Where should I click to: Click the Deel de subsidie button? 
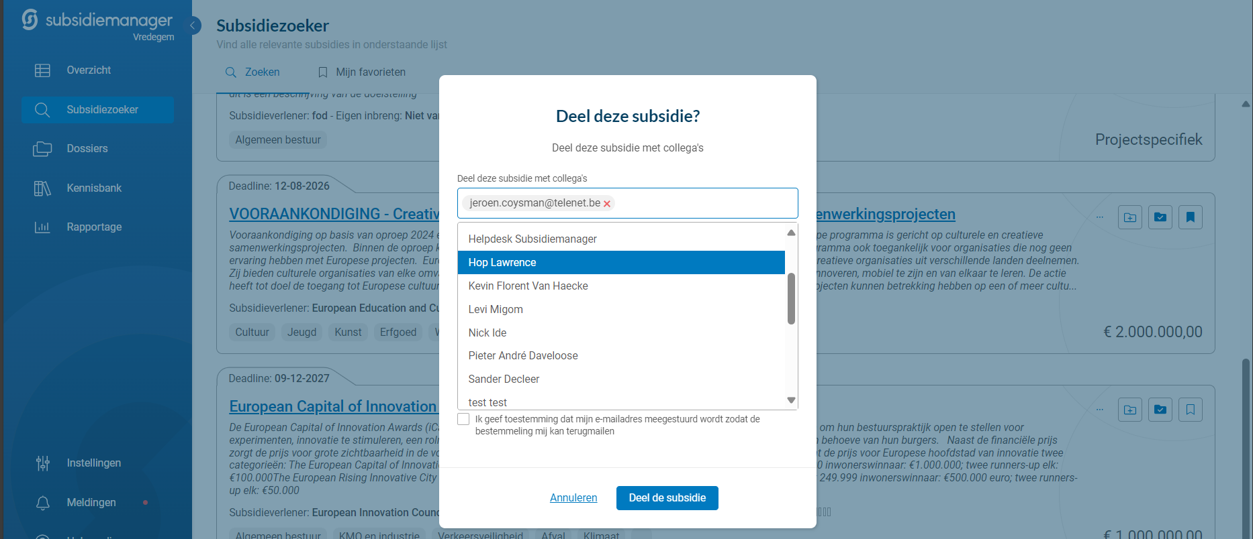(x=667, y=498)
